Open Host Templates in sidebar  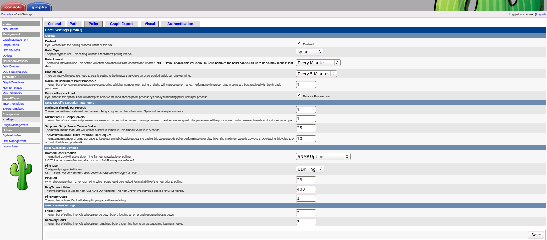tap(12, 88)
